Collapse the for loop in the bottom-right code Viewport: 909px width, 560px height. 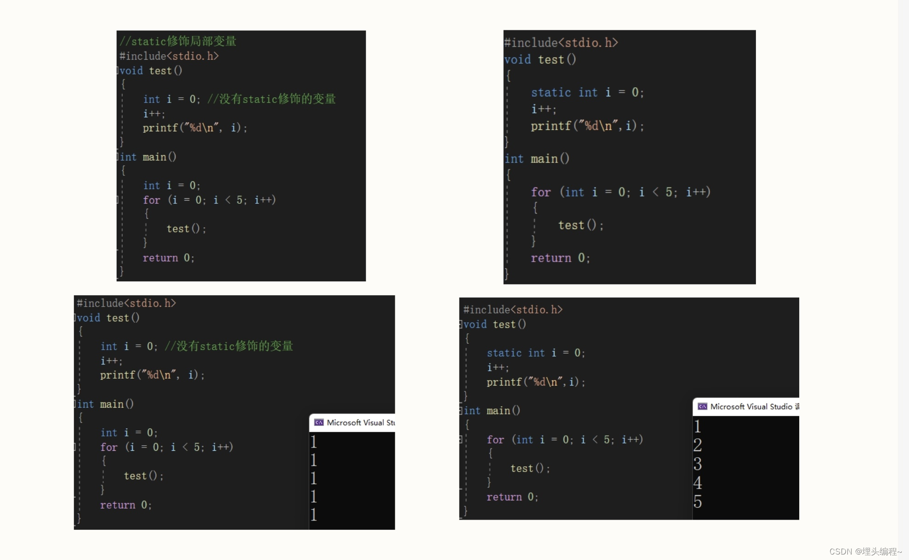(x=460, y=440)
